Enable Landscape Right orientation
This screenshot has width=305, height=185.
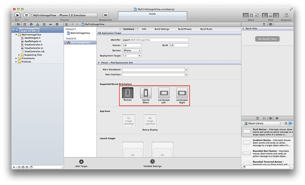[182, 93]
